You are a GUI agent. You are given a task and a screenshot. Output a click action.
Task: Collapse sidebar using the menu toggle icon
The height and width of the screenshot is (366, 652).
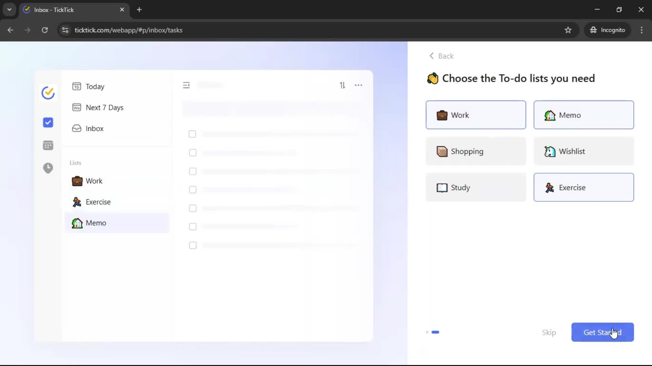(186, 85)
